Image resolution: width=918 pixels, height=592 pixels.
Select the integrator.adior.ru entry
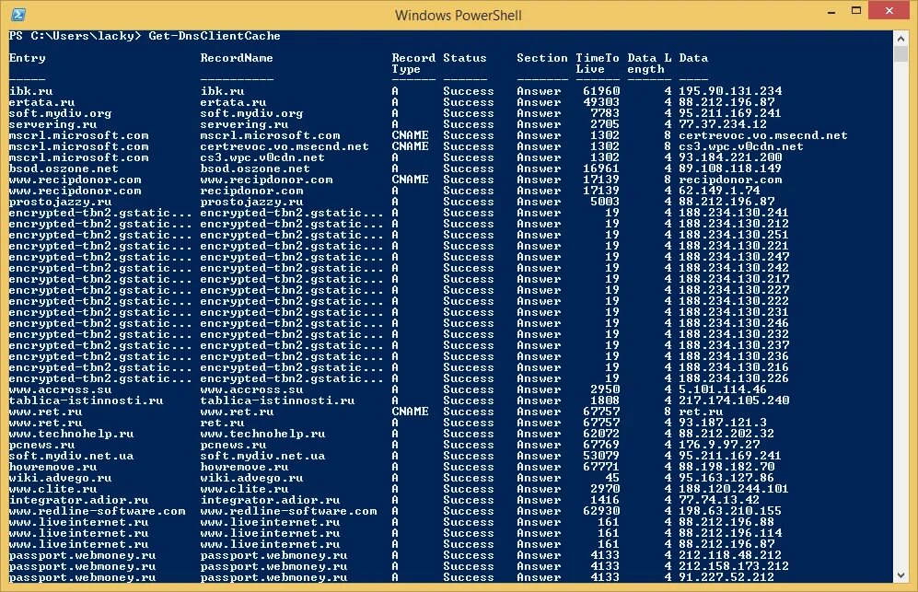[x=78, y=501]
